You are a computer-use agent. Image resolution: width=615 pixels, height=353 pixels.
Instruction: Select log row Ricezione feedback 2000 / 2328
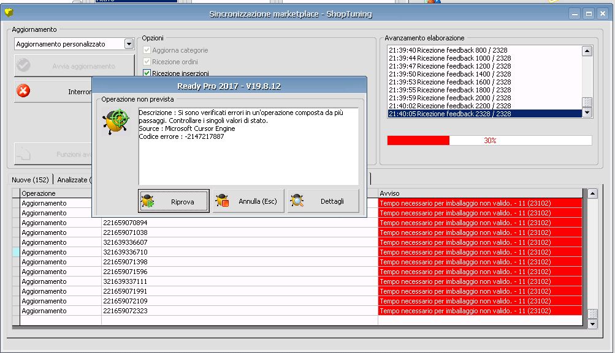click(484, 98)
